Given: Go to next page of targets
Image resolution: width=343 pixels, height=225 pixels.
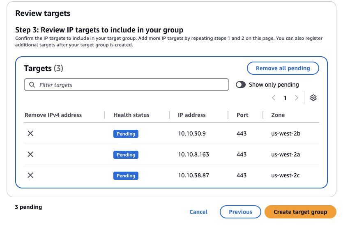Looking at the screenshot, I should [x=297, y=98].
